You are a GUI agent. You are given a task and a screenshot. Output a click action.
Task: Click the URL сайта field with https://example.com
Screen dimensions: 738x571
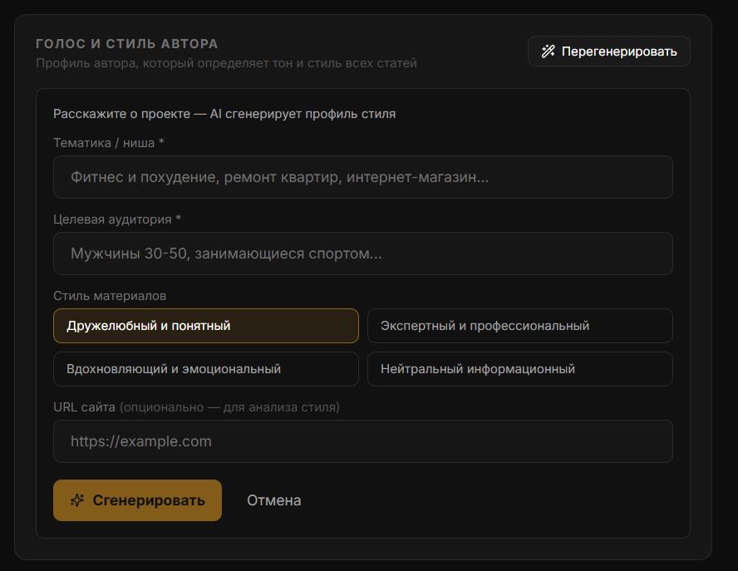tap(363, 441)
